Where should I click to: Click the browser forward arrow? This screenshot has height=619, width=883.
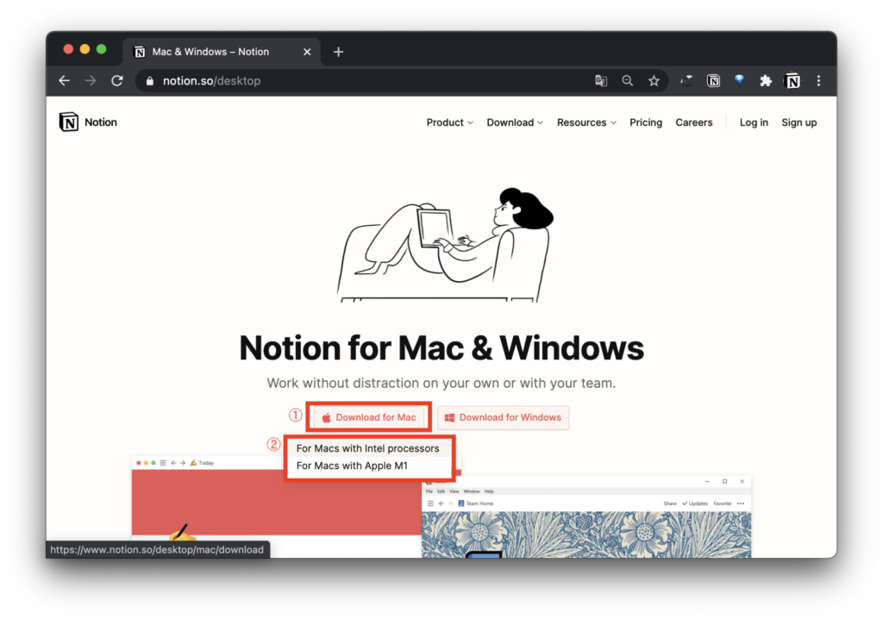[x=90, y=80]
